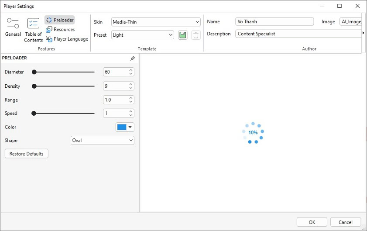Viewport: 367px width, 231px height.
Task: Maximize the Player Settings window
Action: point(340,6)
